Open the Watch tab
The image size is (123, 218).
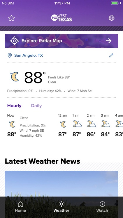pyautogui.click(x=102, y=207)
